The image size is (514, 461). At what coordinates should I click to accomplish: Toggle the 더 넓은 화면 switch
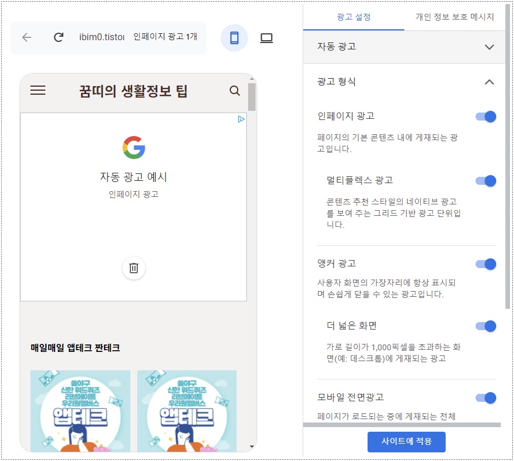486,326
